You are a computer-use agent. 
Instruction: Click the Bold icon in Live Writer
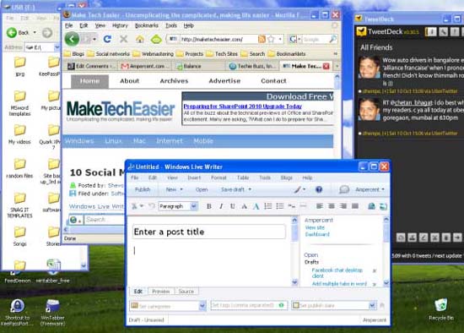(x=208, y=206)
